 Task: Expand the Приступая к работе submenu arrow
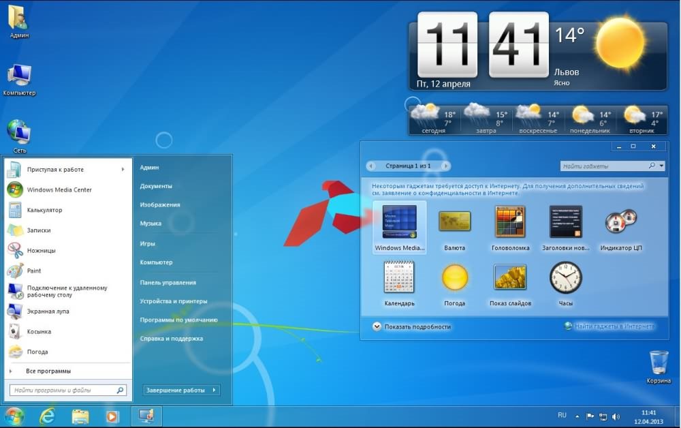pyautogui.click(x=123, y=170)
